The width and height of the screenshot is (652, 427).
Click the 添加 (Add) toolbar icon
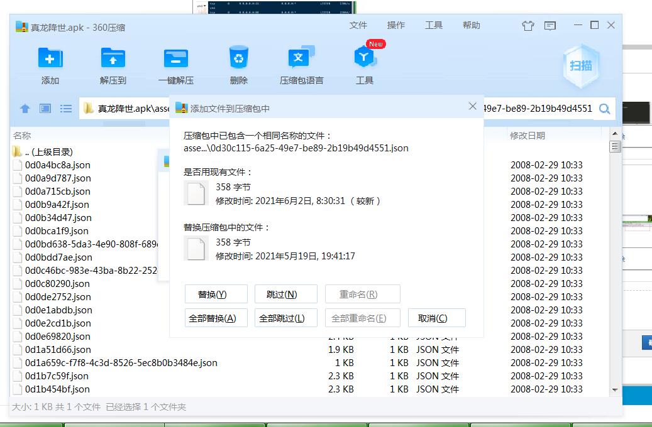pyautogui.click(x=50, y=59)
